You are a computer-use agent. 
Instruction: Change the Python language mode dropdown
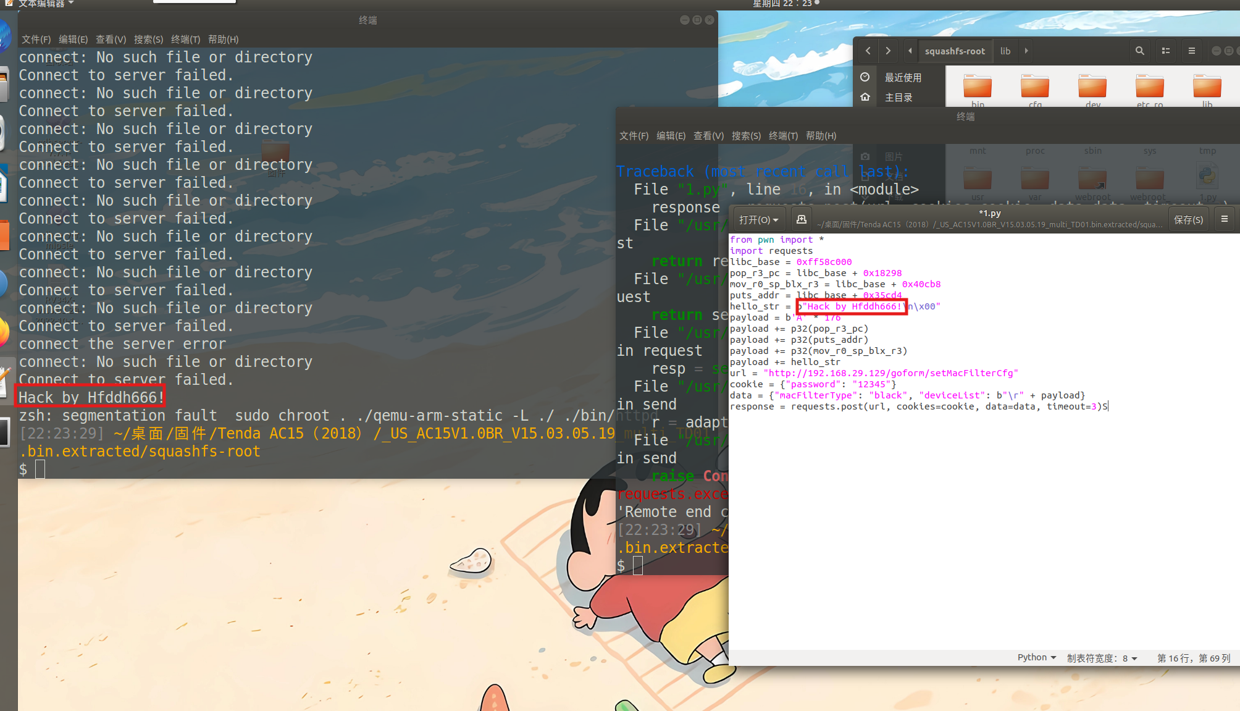pos(1037,658)
